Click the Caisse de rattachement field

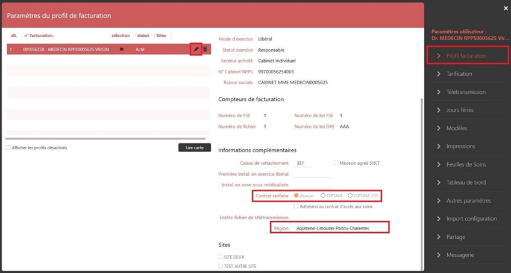coord(303,163)
